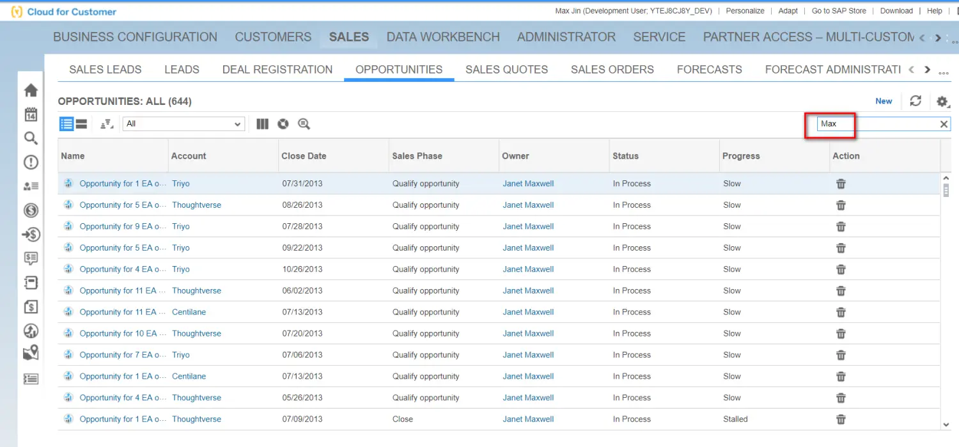The width and height of the screenshot is (959, 447).
Task: Open the notebook icon in sidebar
Action: click(x=31, y=283)
